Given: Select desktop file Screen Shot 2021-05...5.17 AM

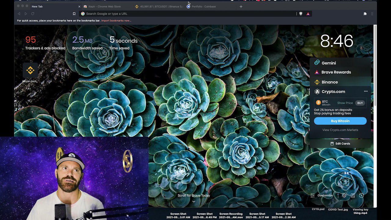Looking at the screenshot, I should point(258,216).
